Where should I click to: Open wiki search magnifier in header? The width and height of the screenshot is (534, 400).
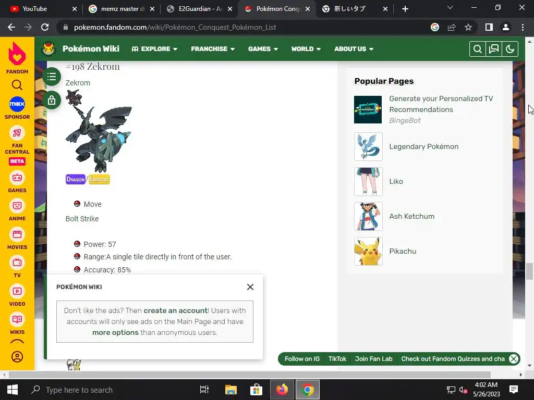pyautogui.click(x=478, y=49)
